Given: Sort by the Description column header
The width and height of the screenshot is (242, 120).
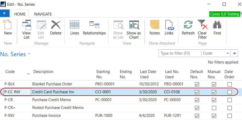Looking at the screenshot, I should [x=43, y=72].
